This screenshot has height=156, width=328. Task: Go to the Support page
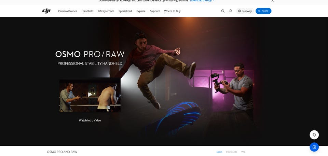tap(155, 11)
